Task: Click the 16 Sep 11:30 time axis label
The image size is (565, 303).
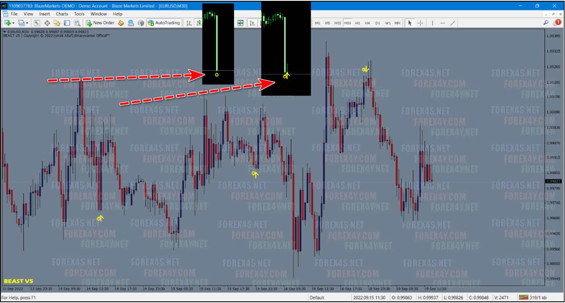Action: tap(322, 289)
